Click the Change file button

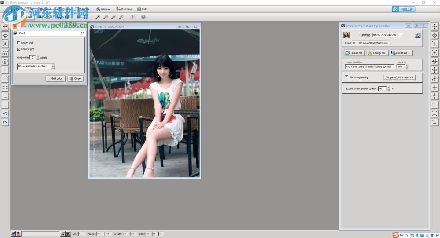click(x=377, y=53)
